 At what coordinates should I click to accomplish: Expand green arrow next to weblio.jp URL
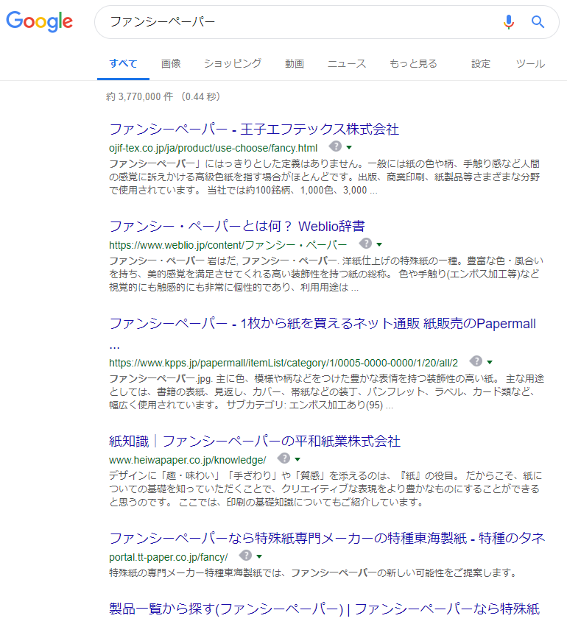(x=379, y=244)
